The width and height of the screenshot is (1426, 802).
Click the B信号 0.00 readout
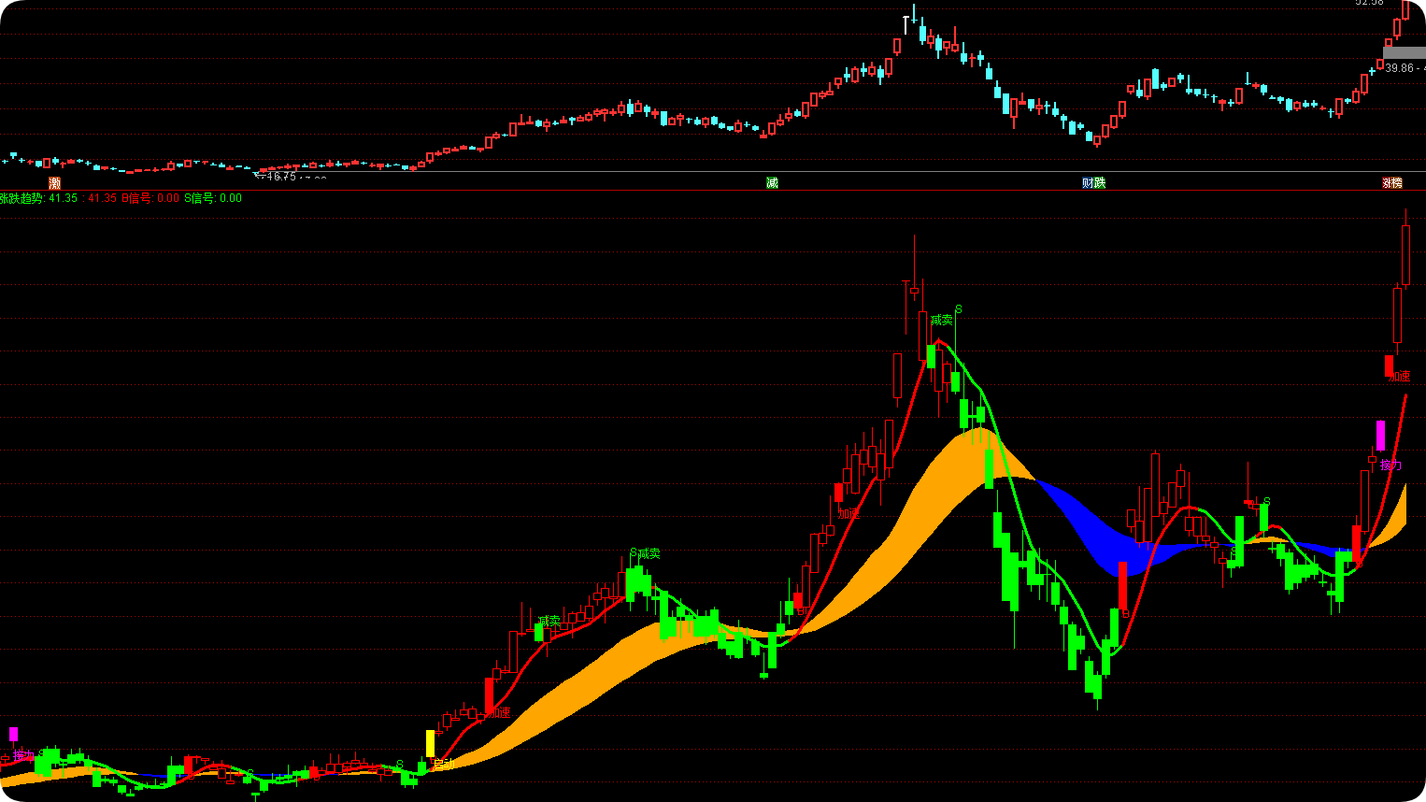point(150,198)
